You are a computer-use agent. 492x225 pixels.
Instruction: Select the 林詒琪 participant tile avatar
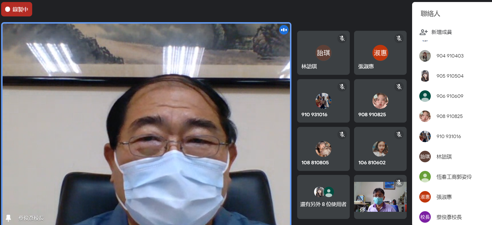point(323,53)
